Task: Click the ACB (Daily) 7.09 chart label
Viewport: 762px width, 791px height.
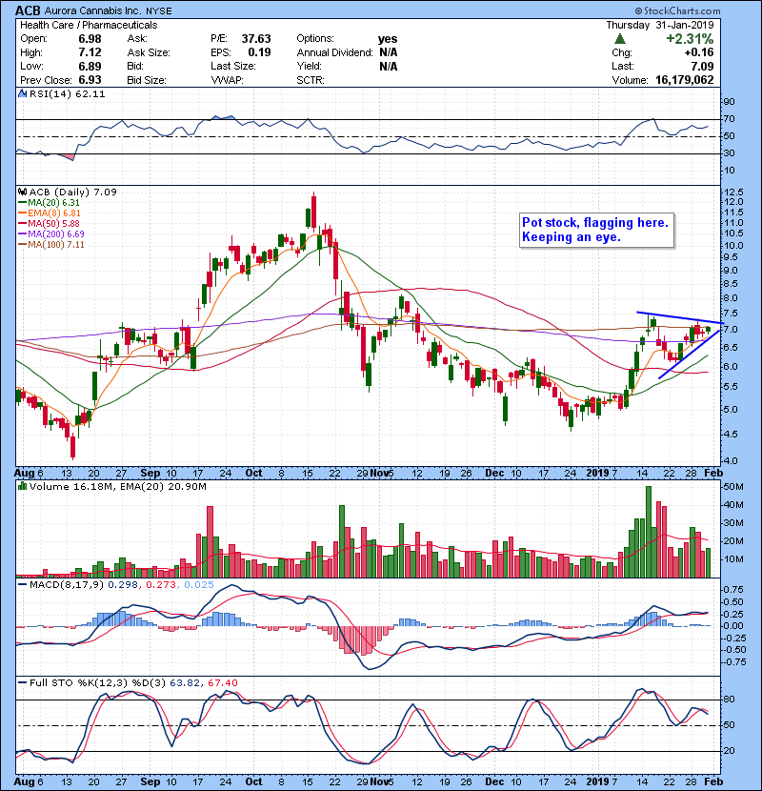Action: point(73,193)
